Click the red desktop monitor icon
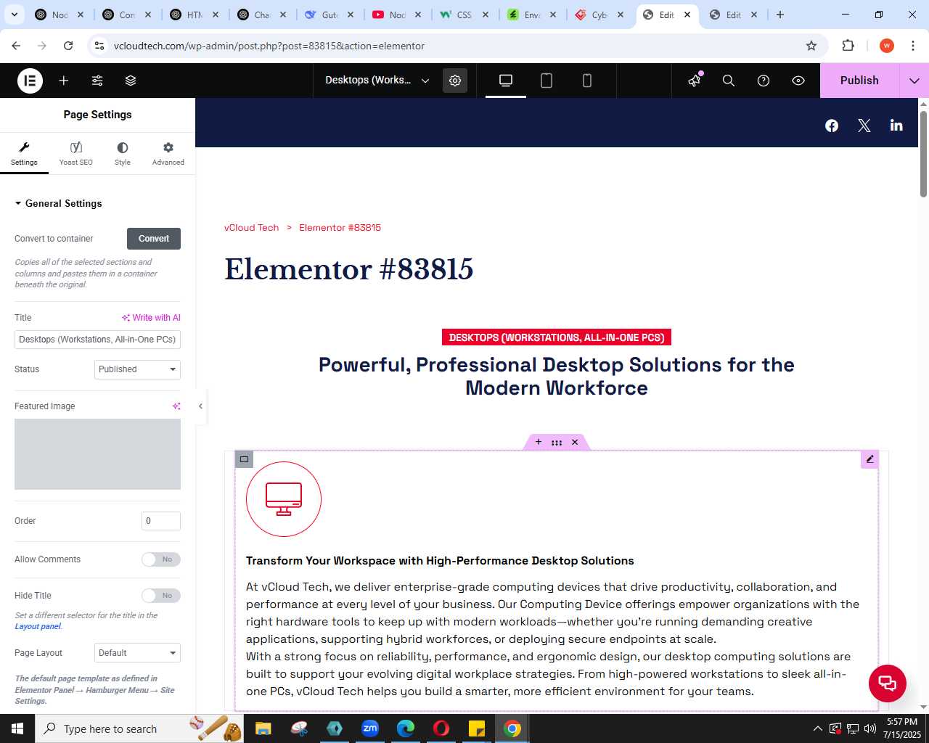The width and height of the screenshot is (929, 743). [284, 499]
